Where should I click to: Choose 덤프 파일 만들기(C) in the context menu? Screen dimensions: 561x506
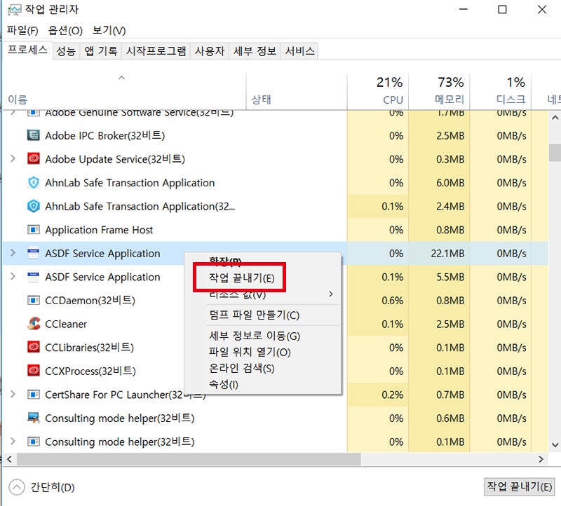[x=255, y=315]
